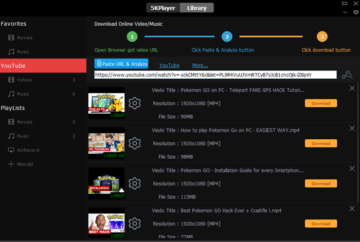Click 'Download Online Video/Music' heading
Image resolution: width=360 pixels, height=242 pixels.
click(x=129, y=24)
